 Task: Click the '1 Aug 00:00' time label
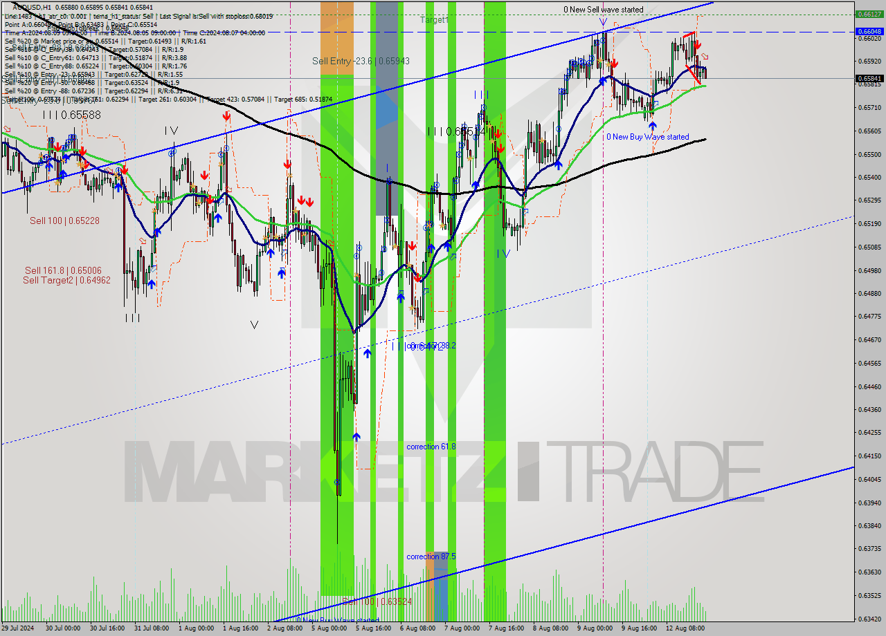tap(196, 628)
